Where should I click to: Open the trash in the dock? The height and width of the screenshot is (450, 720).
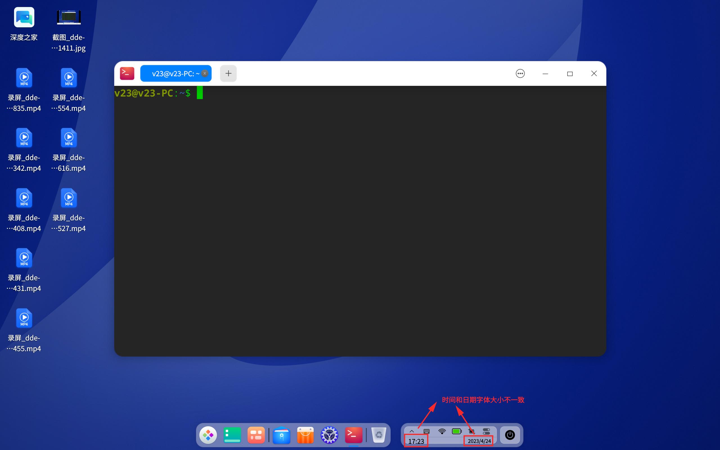pyautogui.click(x=379, y=435)
